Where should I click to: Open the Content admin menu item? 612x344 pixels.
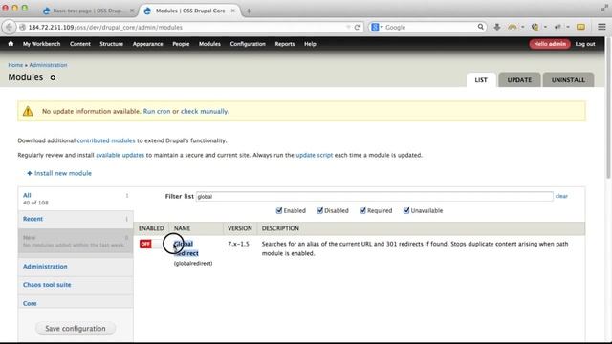point(80,44)
